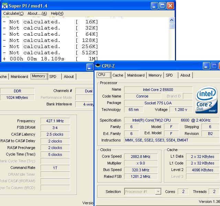
Task: Click the '1T' command rate value
Action: point(55,168)
